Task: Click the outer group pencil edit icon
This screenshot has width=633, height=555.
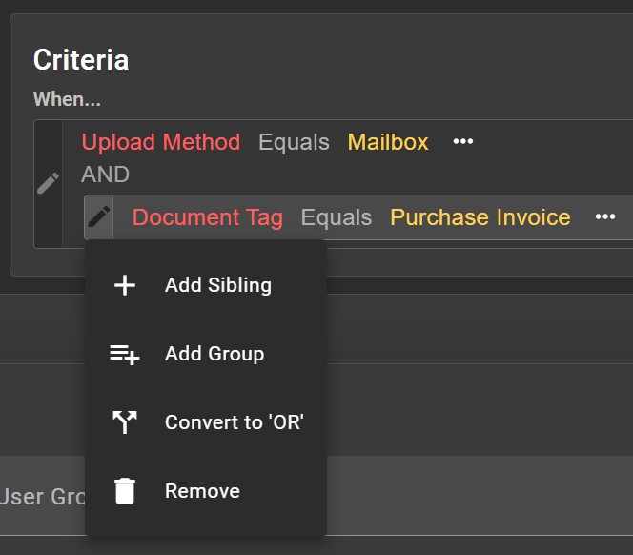Action: pos(48,183)
